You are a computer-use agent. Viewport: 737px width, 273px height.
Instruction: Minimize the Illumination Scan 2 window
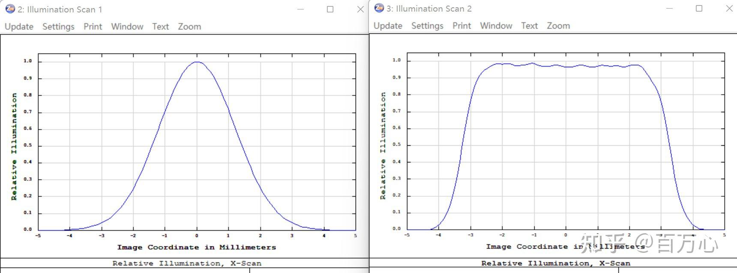point(670,8)
